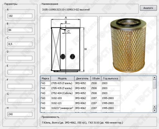Select the parameter B field showing 86
159x129 pixels.
[20, 30]
